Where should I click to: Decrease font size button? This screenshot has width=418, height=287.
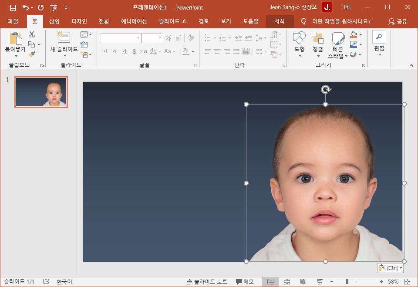pyautogui.click(x=178, y=38)
